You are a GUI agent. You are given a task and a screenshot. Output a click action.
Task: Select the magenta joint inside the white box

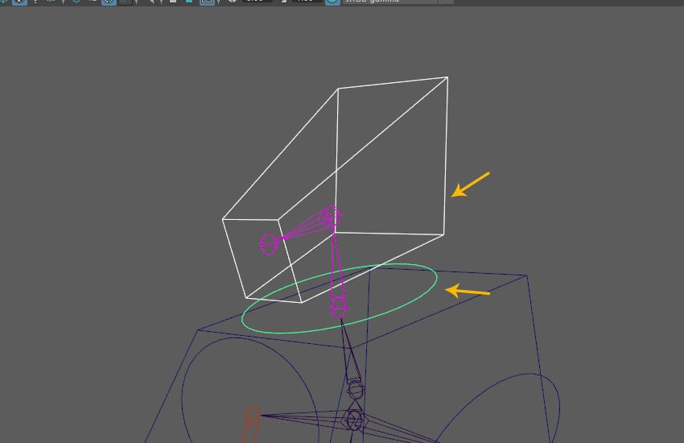[332, 216]
